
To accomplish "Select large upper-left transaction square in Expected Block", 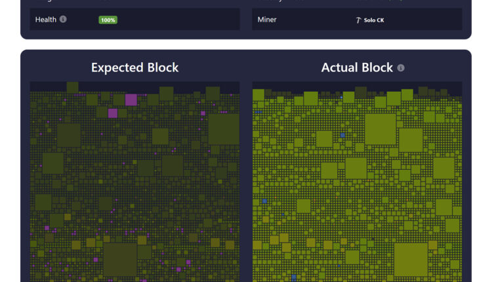I will (x=69, y=135).
